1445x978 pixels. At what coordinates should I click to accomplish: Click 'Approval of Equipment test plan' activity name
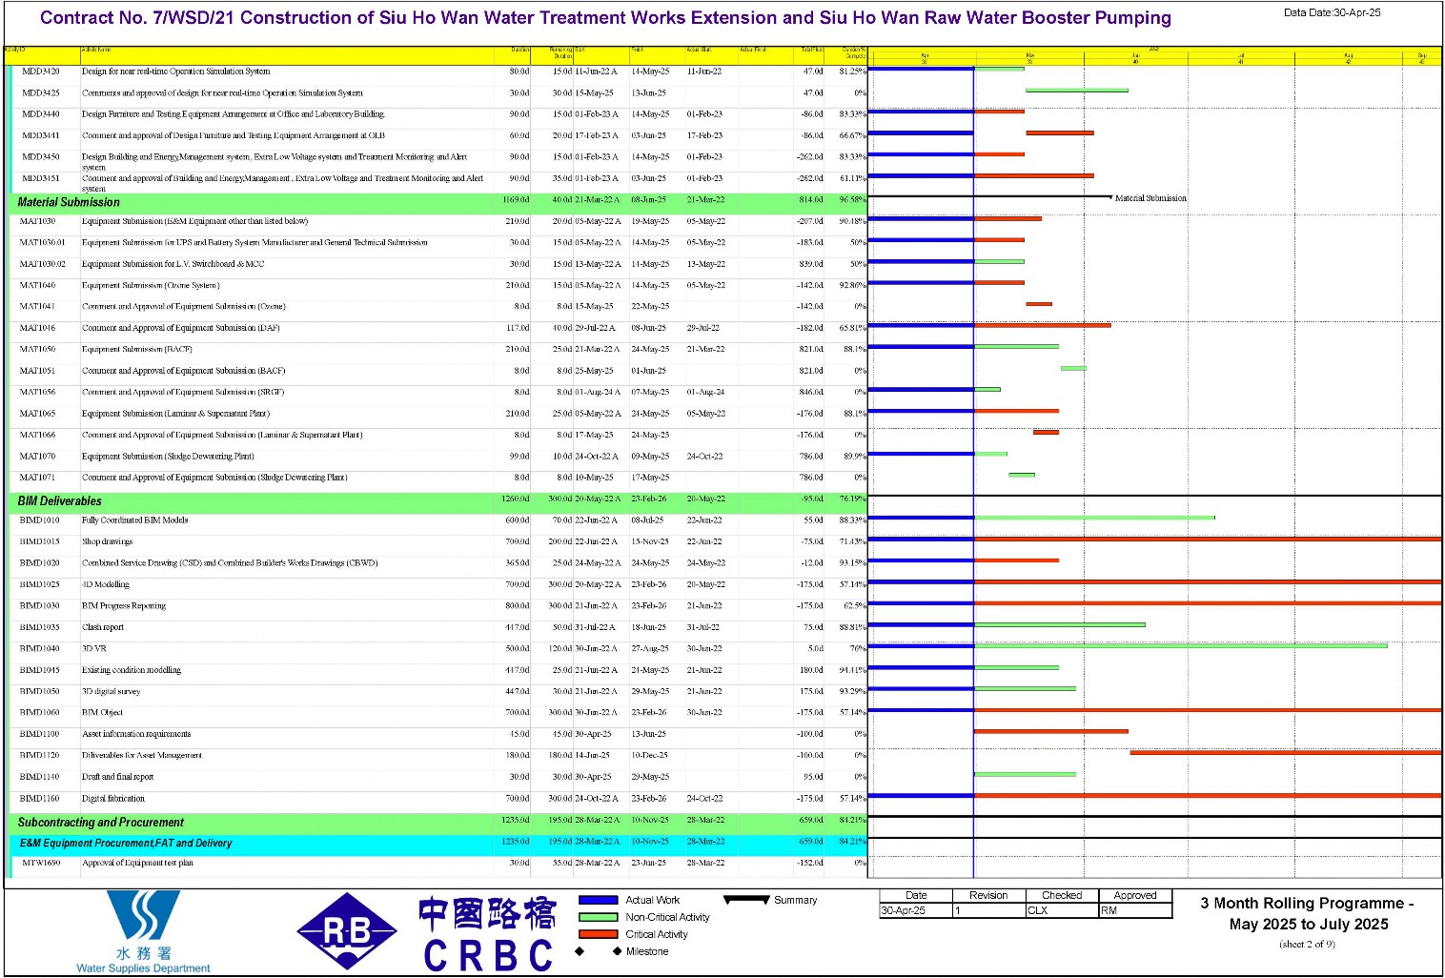137,863
